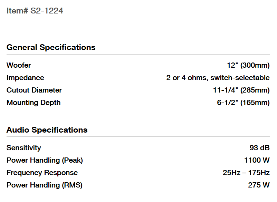Select the Impedance label
The height and width of the screenshot is (202, 277).
click(x=25, y=78)
